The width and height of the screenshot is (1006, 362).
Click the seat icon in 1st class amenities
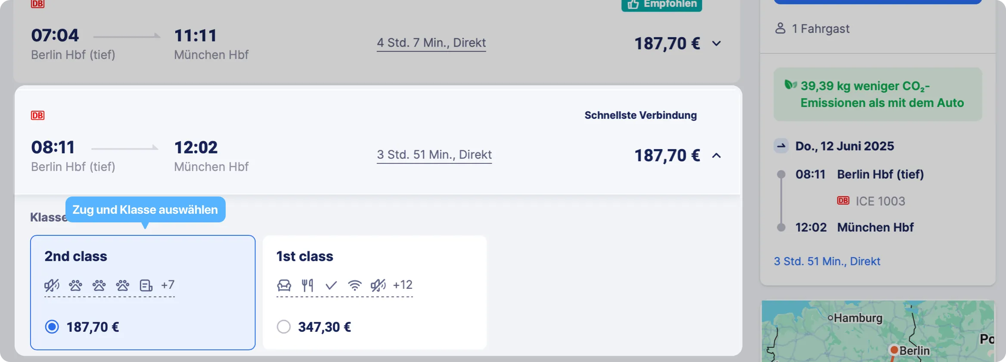pyautogui.click(x=284, y=285)
